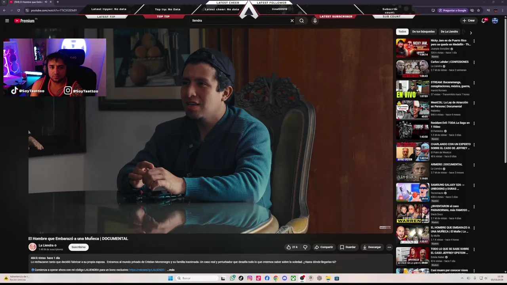Open El caso de los Warren thumbnail
Screen dimensions: 507x285
(412, 214)
